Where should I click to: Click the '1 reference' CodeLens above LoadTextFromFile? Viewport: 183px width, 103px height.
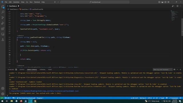point(20,35)
